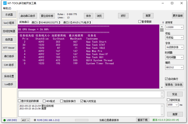Open the 总线控制器 panel
The height and width of the screenshot is (124, 188).
tap(9, 31)
